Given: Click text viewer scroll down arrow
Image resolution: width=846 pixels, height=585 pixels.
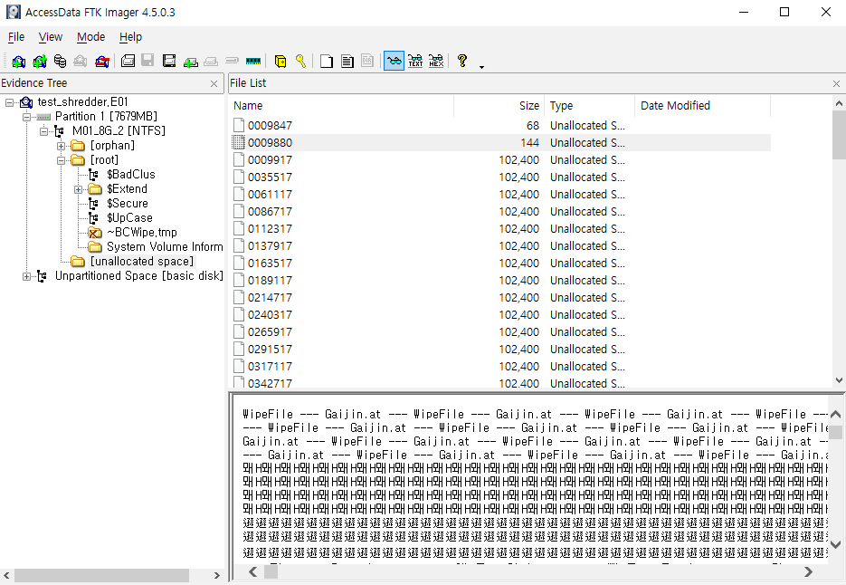Looking at the screenshot, I should [x=835, y=544].
